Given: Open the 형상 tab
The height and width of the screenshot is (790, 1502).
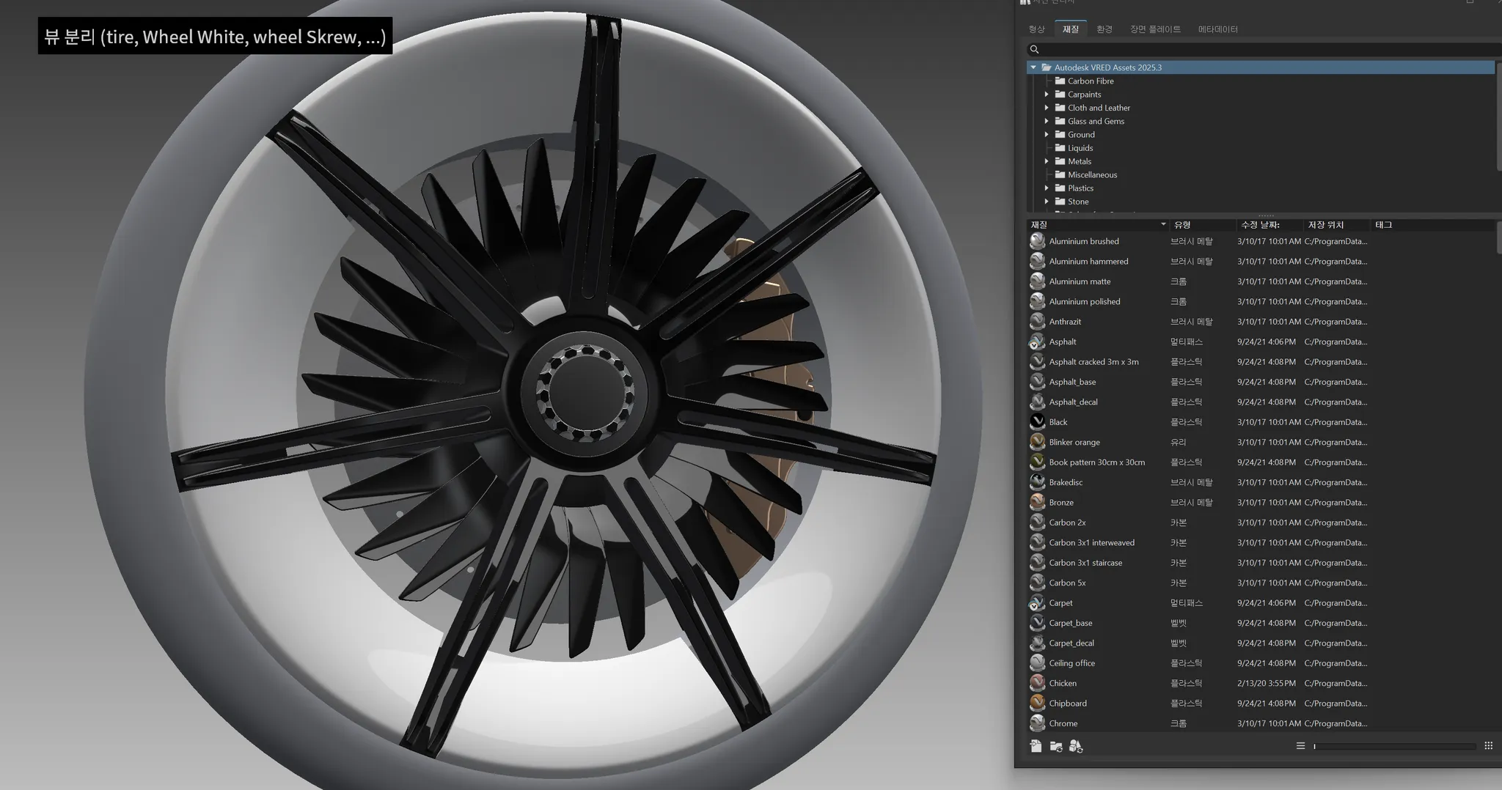Looking at the screenshot, I should [x=1036, y=29].
